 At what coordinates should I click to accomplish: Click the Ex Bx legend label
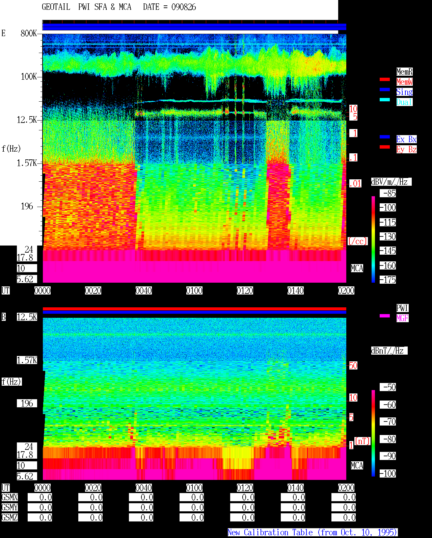point(406,139)
